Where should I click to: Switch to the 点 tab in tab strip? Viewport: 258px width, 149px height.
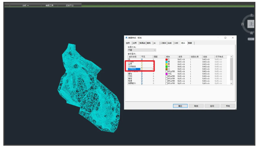(x=155, y=43)
